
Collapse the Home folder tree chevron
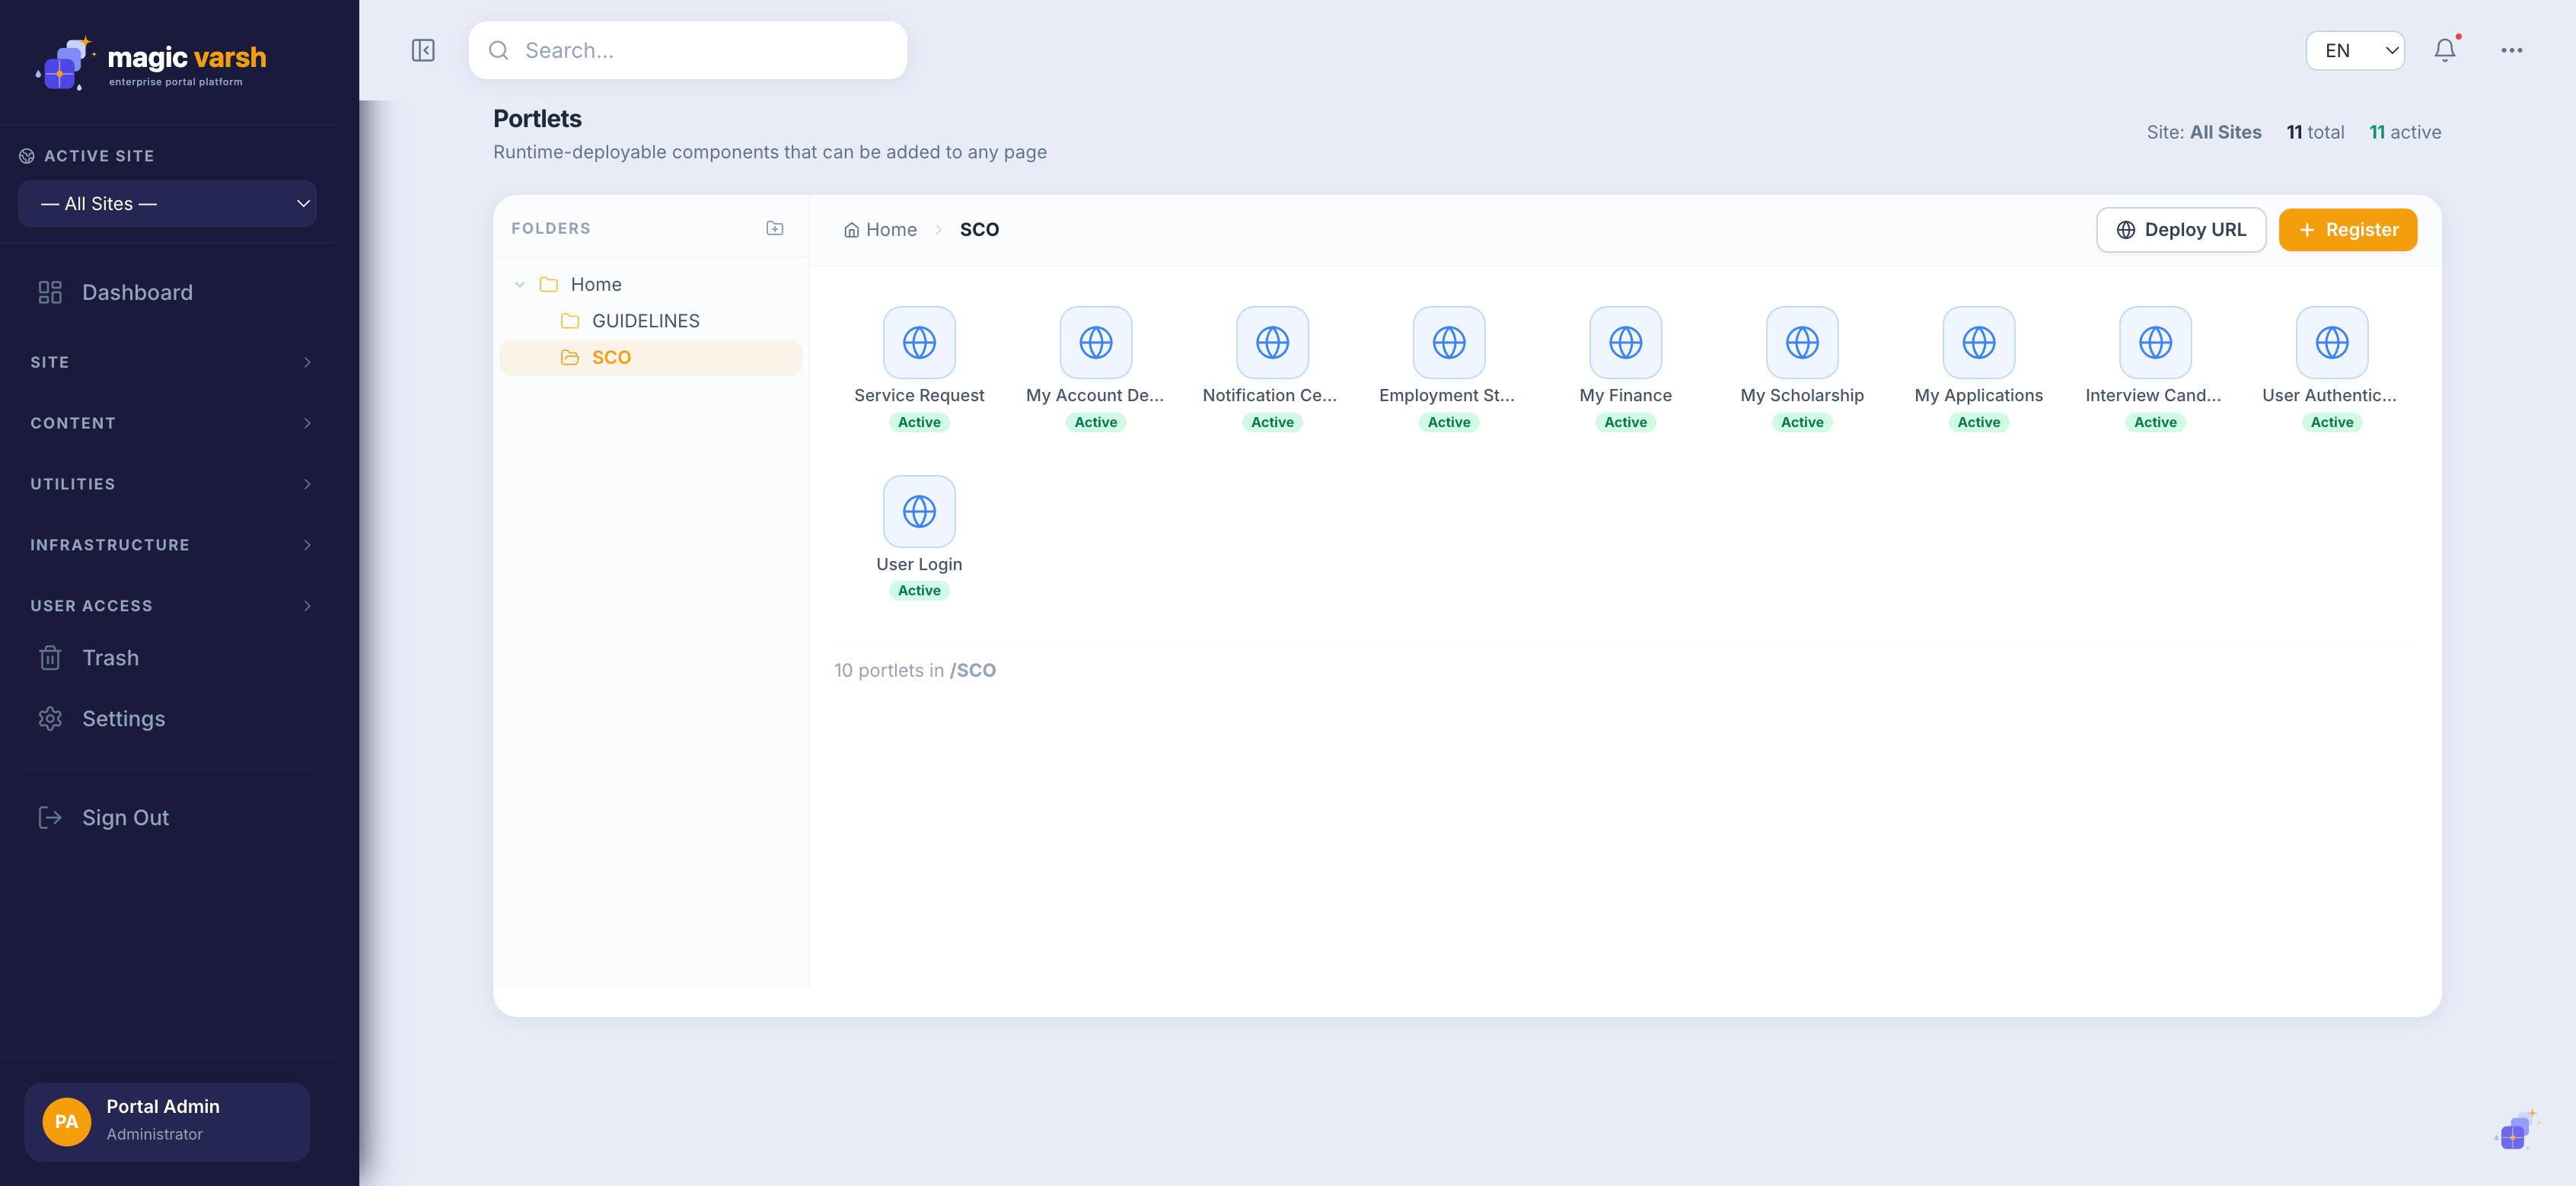(520, 285)
